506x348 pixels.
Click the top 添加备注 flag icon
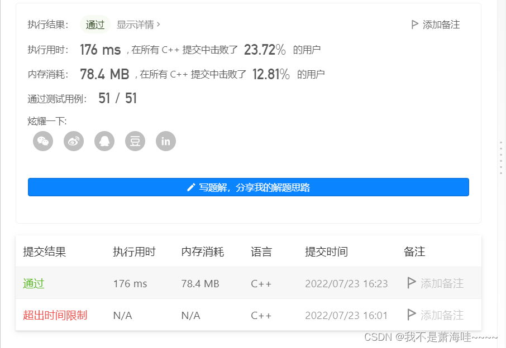[415, 25]
